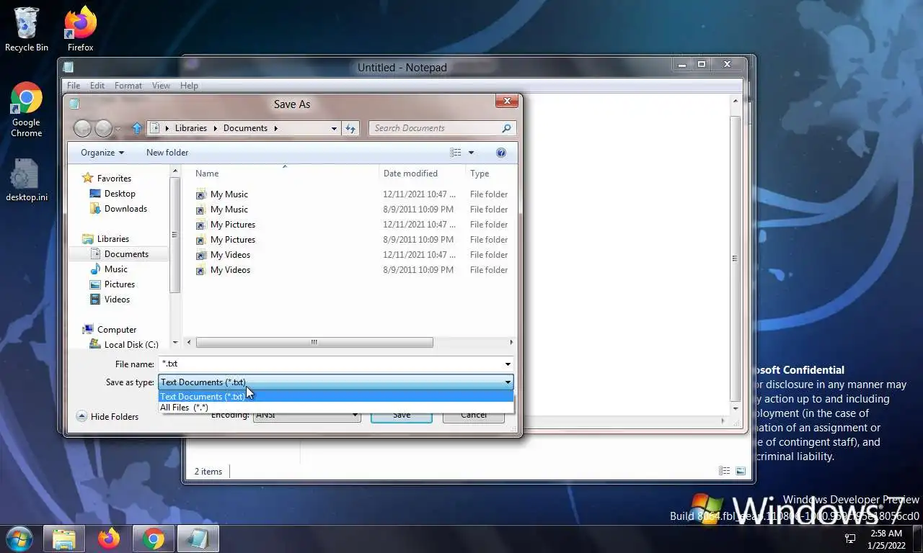Open Notepad View menu

tap(161, 86)
